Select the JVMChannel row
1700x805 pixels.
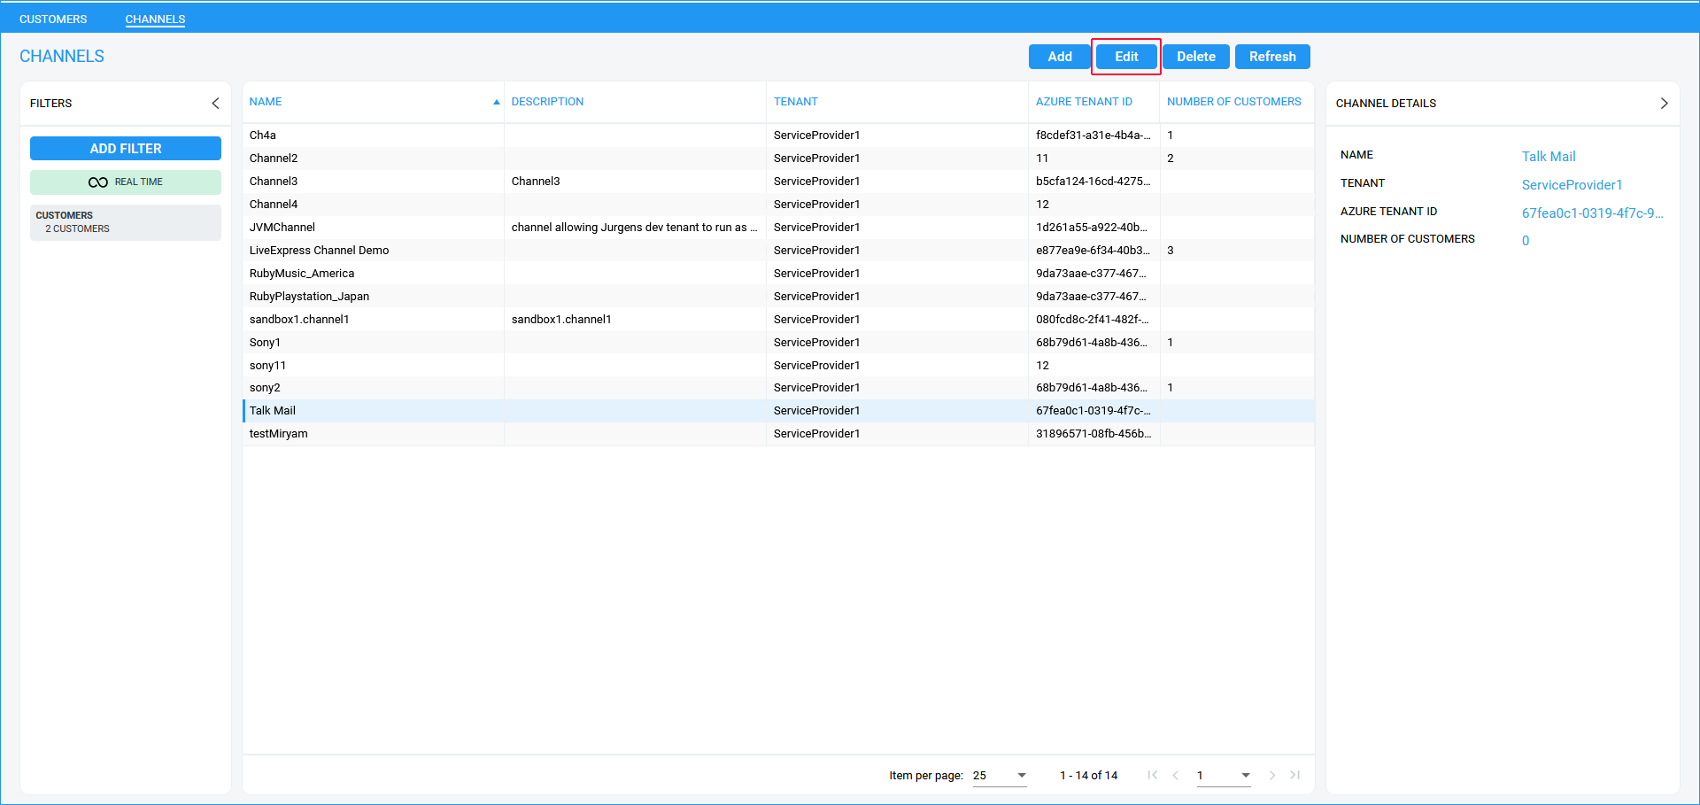click(778, 228)
